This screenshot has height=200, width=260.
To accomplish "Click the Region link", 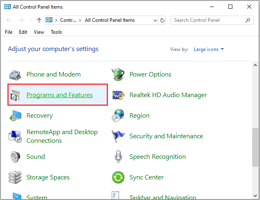I will click(x=139, y=116).
